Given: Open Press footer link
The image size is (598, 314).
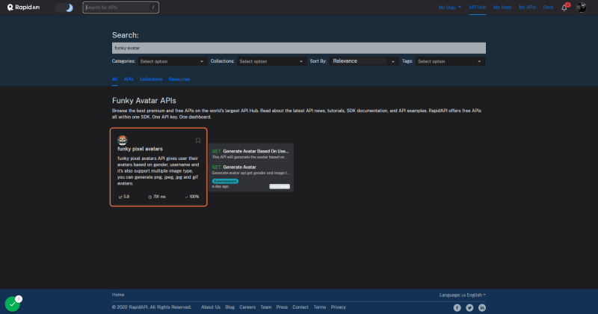Looking at the screenshot, I should coord(282,307).
